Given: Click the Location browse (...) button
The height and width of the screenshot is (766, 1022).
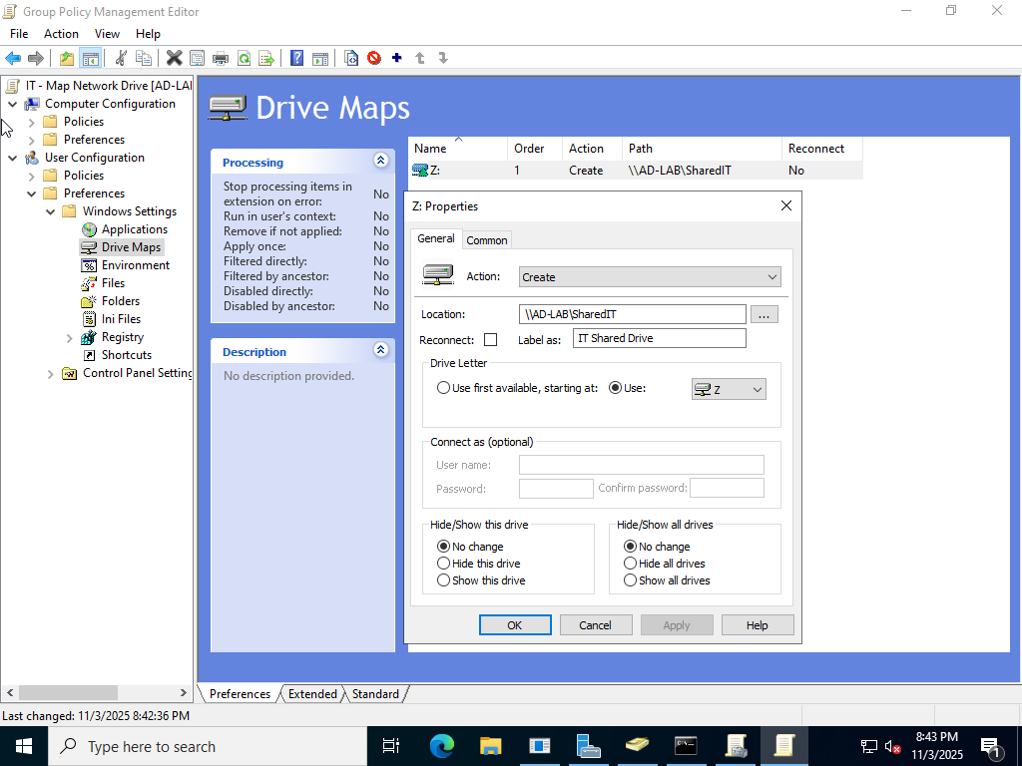Looking at the screenshot, I should [x=764, y=314].
